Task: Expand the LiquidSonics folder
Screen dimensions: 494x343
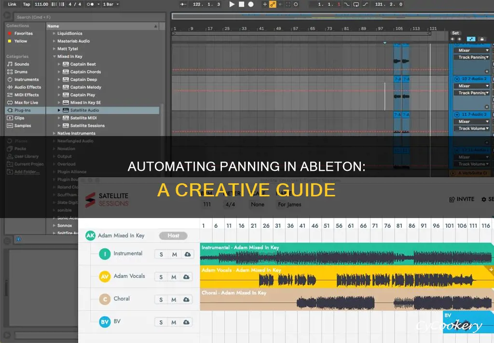Action: (54, 33)
